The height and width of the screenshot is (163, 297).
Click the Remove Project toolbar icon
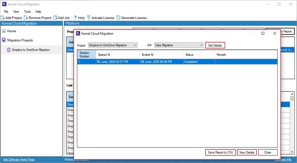click(26, 18)
